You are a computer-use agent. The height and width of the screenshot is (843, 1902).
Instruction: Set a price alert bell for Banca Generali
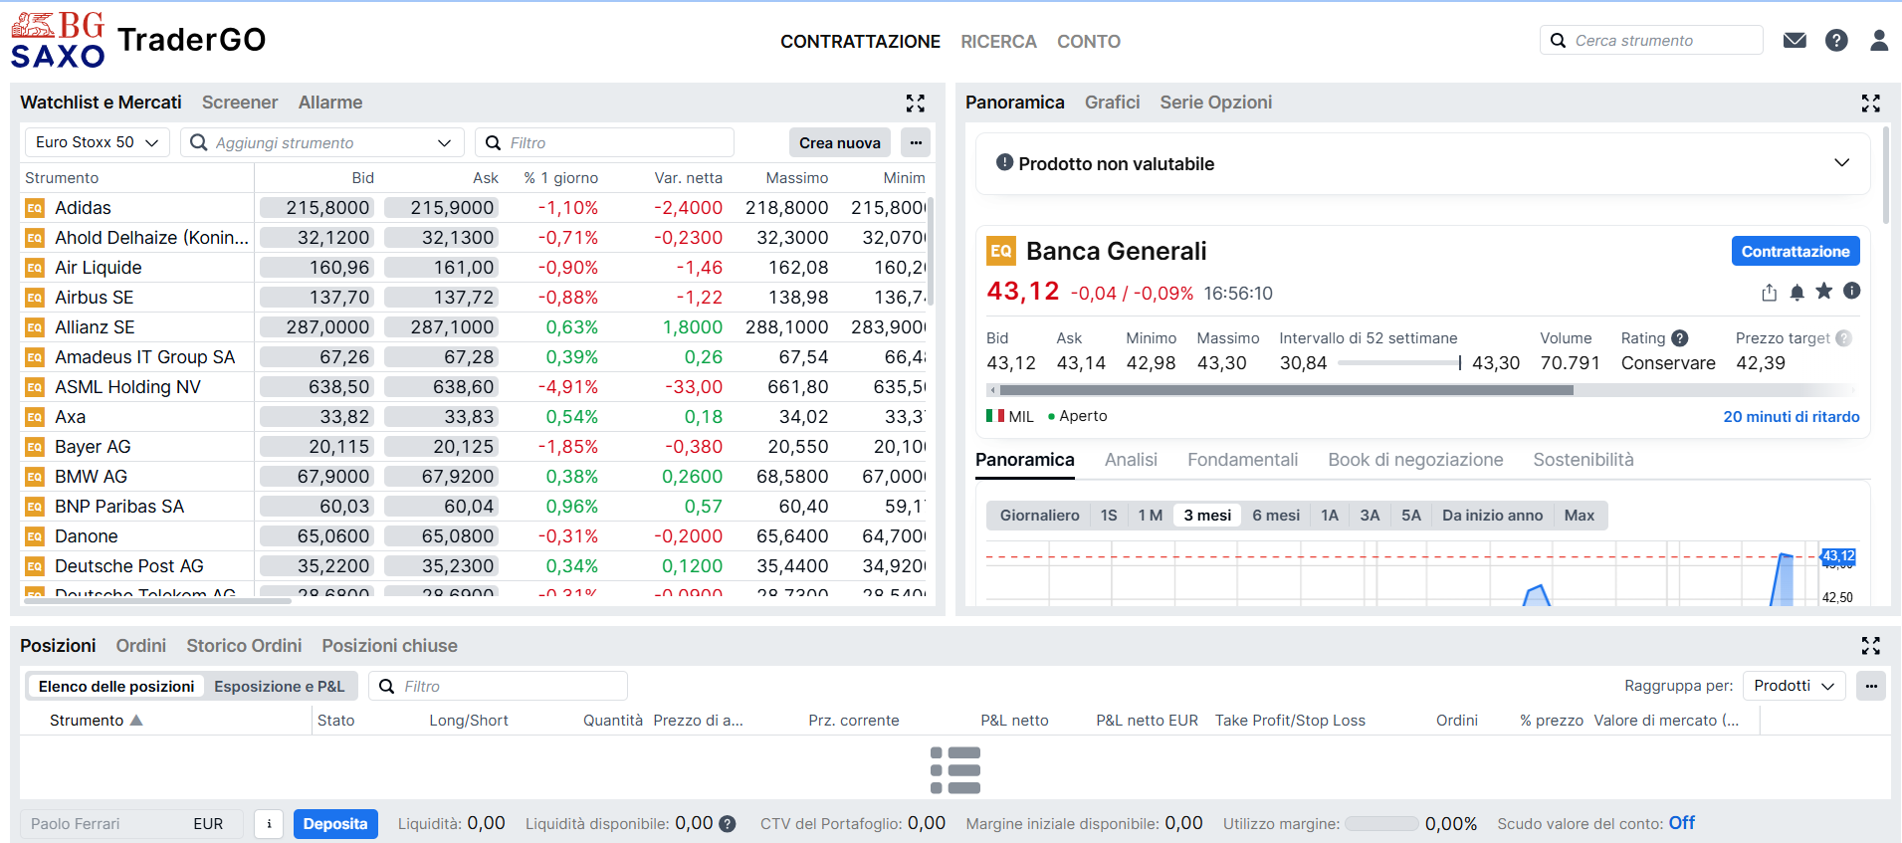coord(1796,292)
